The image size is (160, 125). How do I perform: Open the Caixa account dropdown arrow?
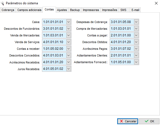(68, 22)
